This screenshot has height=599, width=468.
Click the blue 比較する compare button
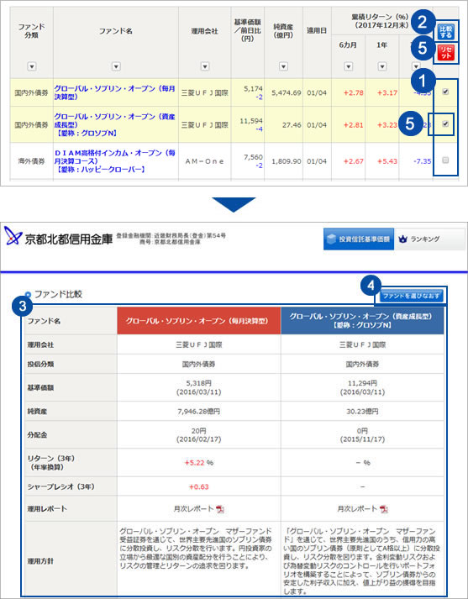pos(445,33)
